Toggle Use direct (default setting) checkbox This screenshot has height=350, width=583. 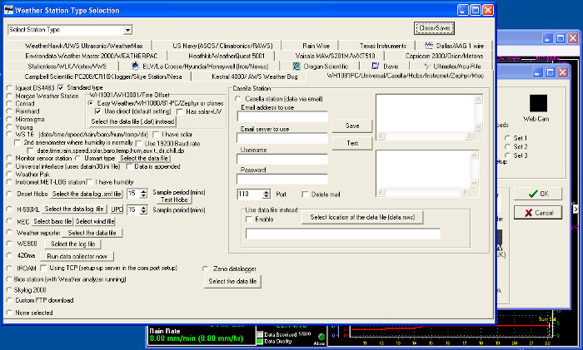coord(98,111)
